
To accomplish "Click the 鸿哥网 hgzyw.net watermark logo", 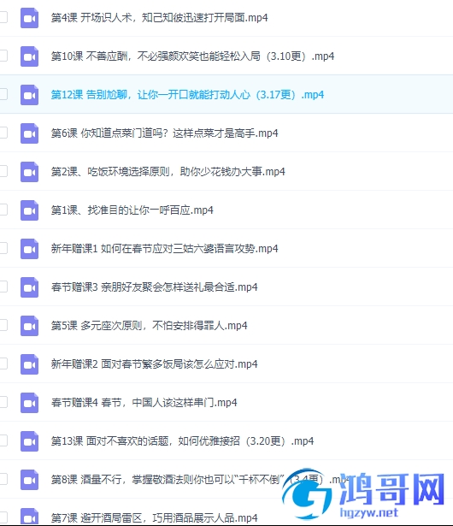I will click(364, 493).
